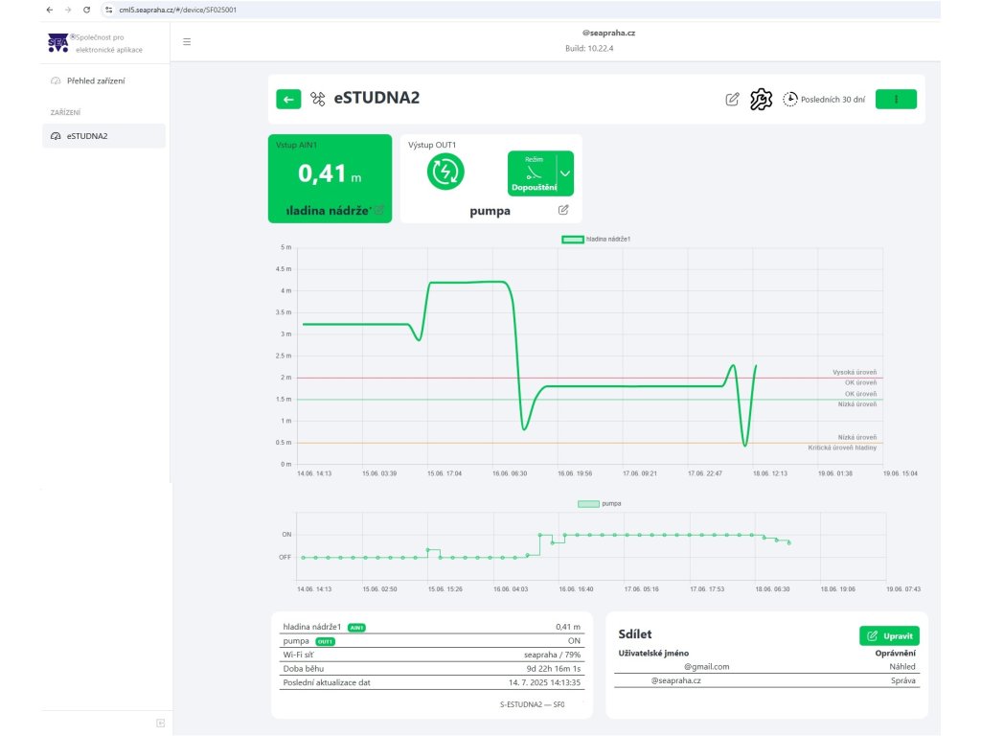The image size is (981, 736).
Task: Click the pencil icon next to pumpa
Action: 563,210
